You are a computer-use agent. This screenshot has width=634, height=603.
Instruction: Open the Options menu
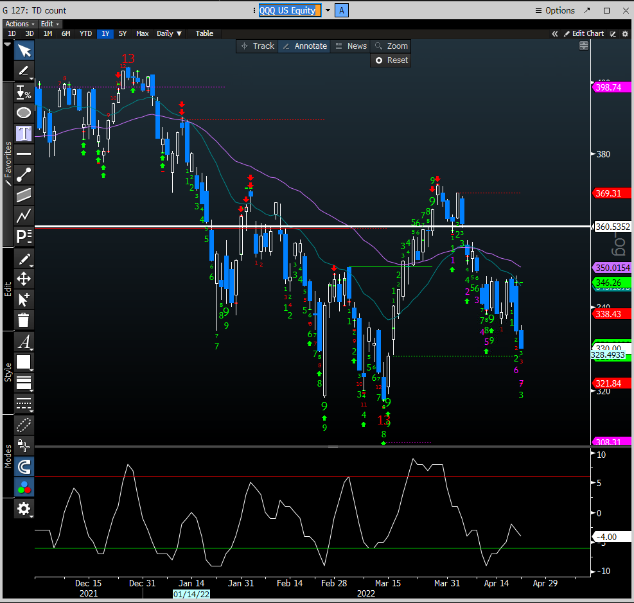(x=555, y=10)
